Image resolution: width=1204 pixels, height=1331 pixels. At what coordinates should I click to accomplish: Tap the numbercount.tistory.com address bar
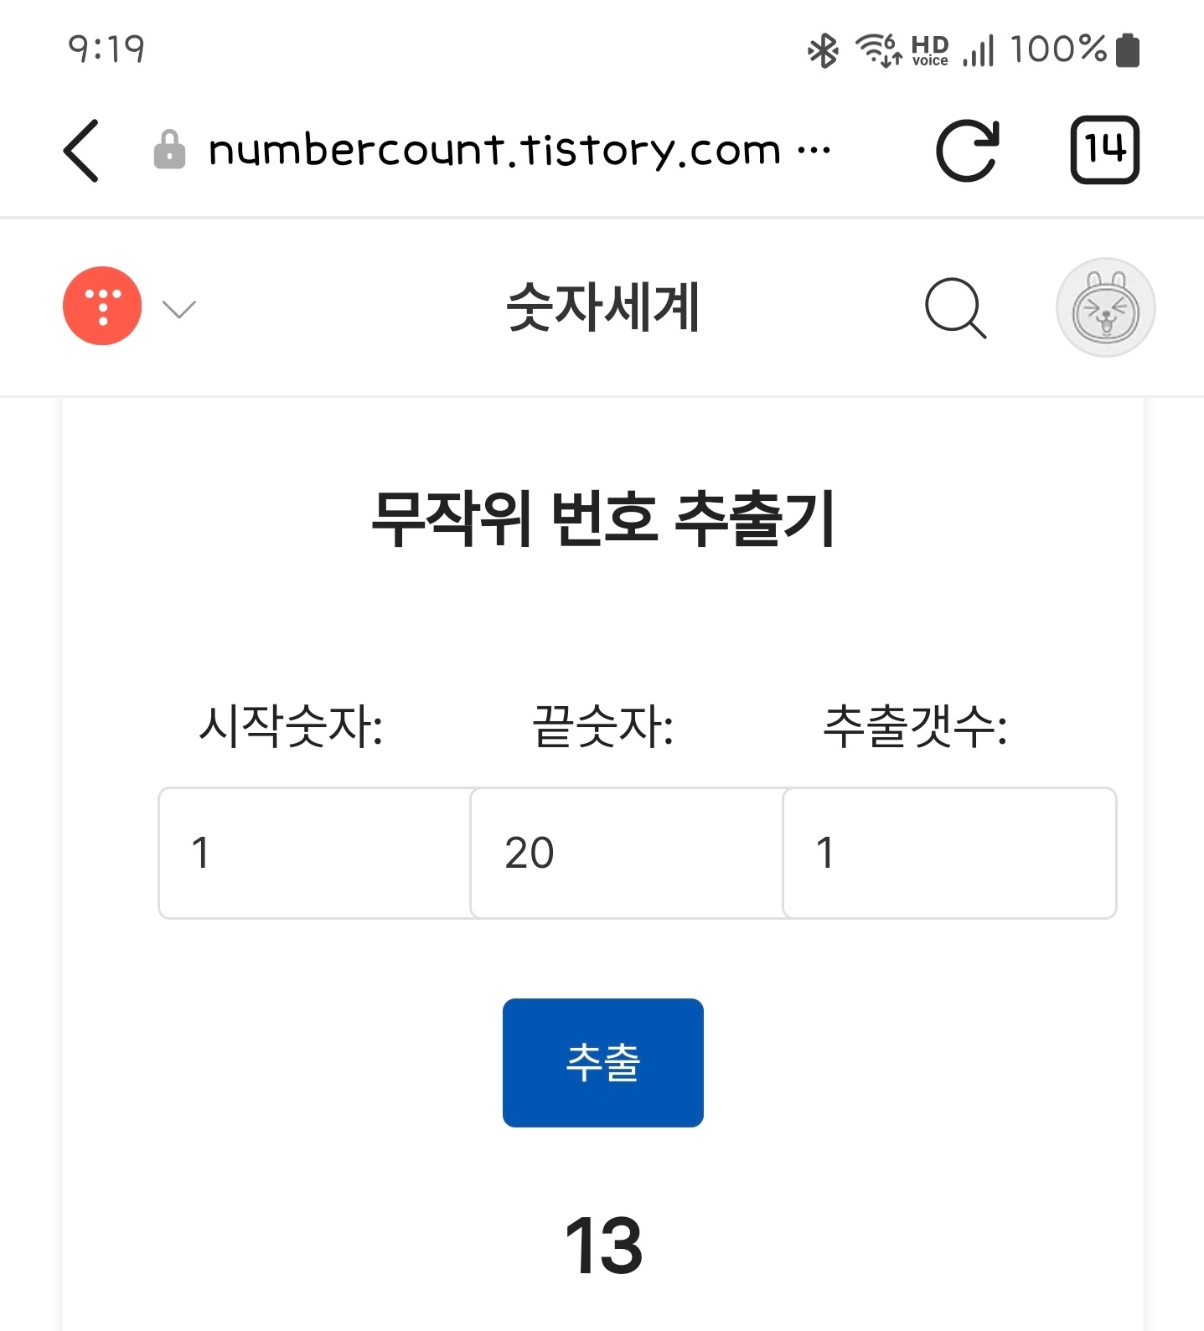coord(494,151)
